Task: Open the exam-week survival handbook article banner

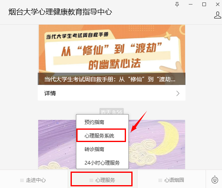Action: (x=112, y=55)
